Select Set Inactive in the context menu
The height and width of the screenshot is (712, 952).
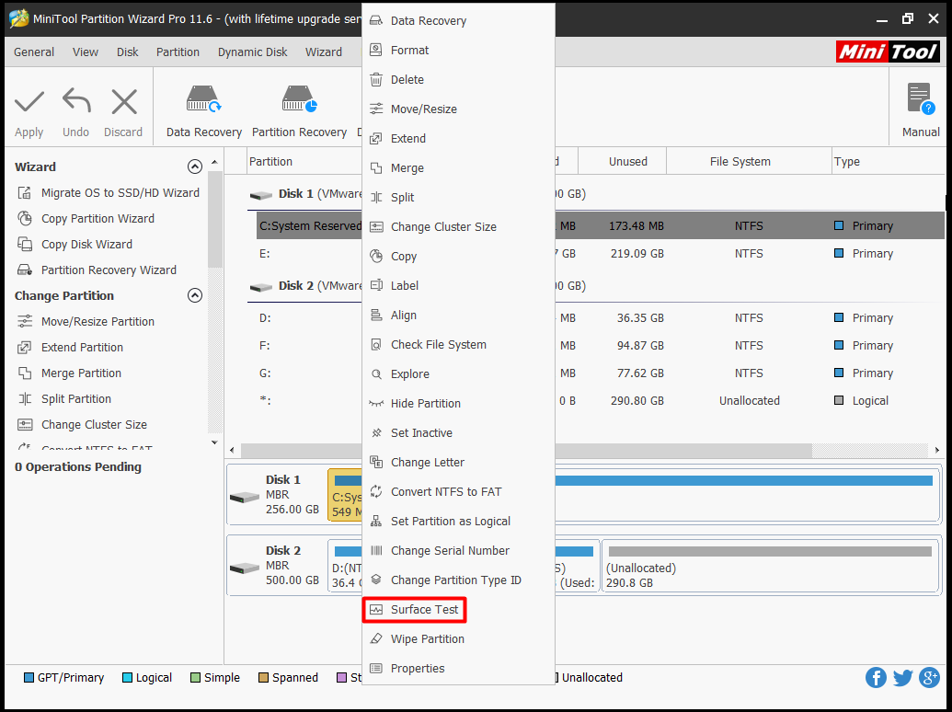pyautogui.click(x=458, y=432)
